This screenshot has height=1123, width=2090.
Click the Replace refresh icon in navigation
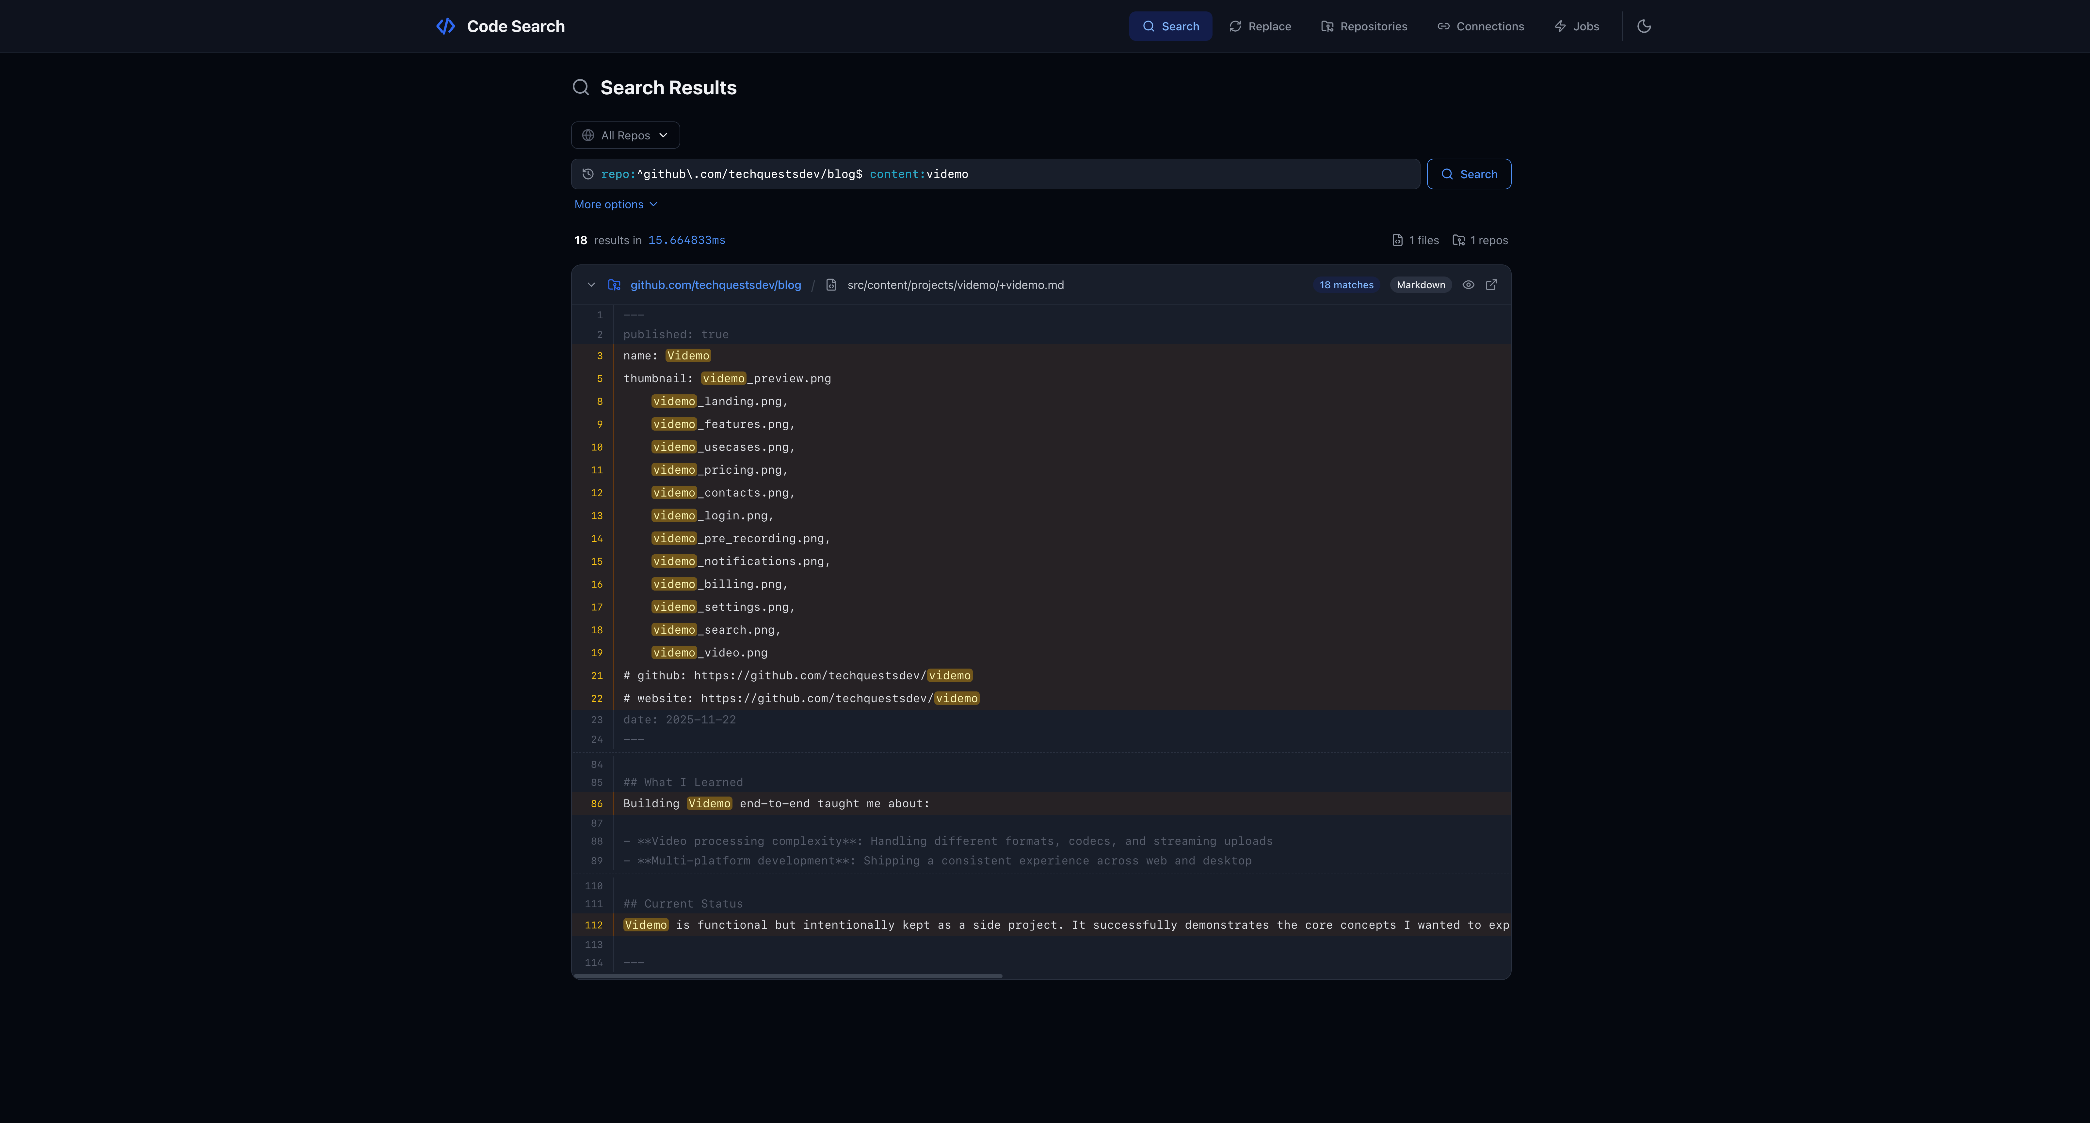click(1235, 26)
